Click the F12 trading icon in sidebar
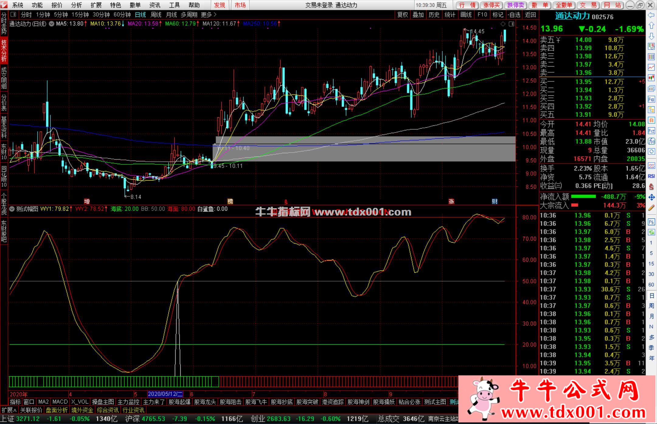Screen dimensions: 657x424 (651, 131)
